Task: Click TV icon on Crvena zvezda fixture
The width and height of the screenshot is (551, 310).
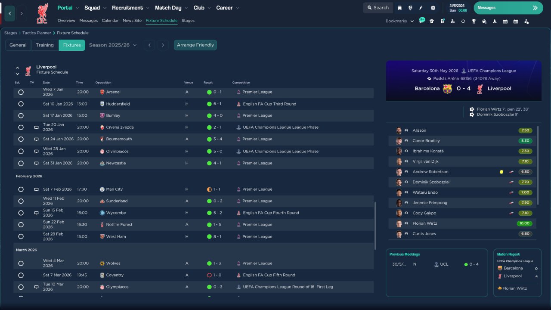Action: click(x=37, y=127)
